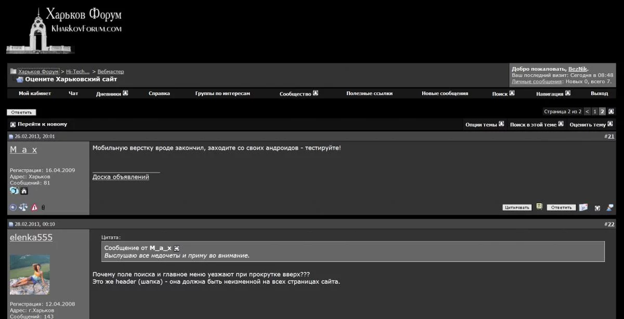Open Мой кабинет menu item
Viewport: 624px width, 319px height.
[x=35, y=94]
